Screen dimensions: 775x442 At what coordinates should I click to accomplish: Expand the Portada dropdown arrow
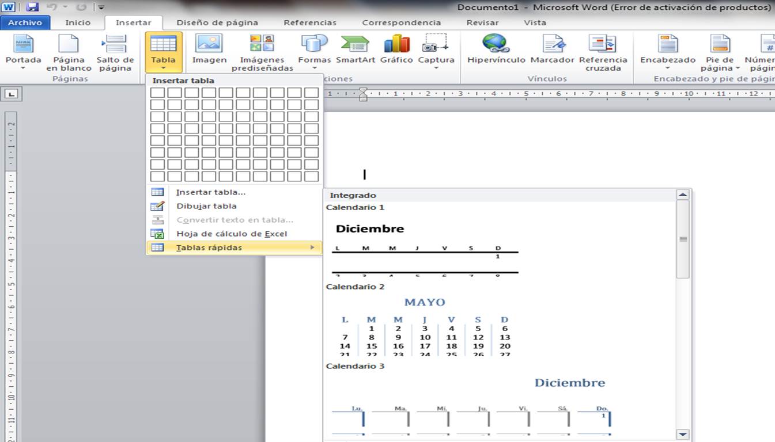[x=23, y=68]
